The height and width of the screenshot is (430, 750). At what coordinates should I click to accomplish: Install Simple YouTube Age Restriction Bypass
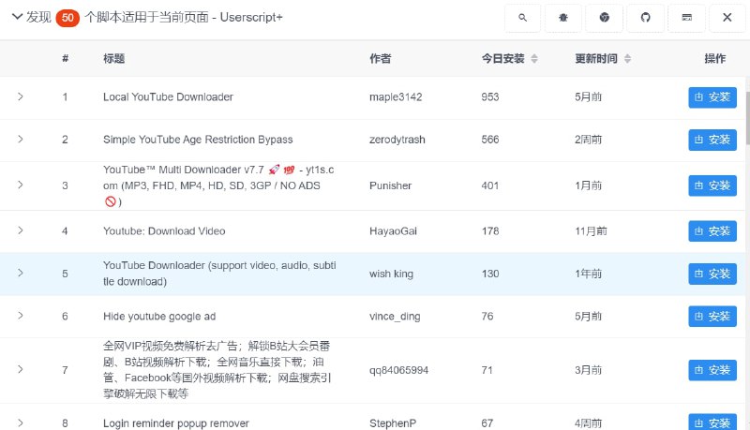(x=712, y=140)
